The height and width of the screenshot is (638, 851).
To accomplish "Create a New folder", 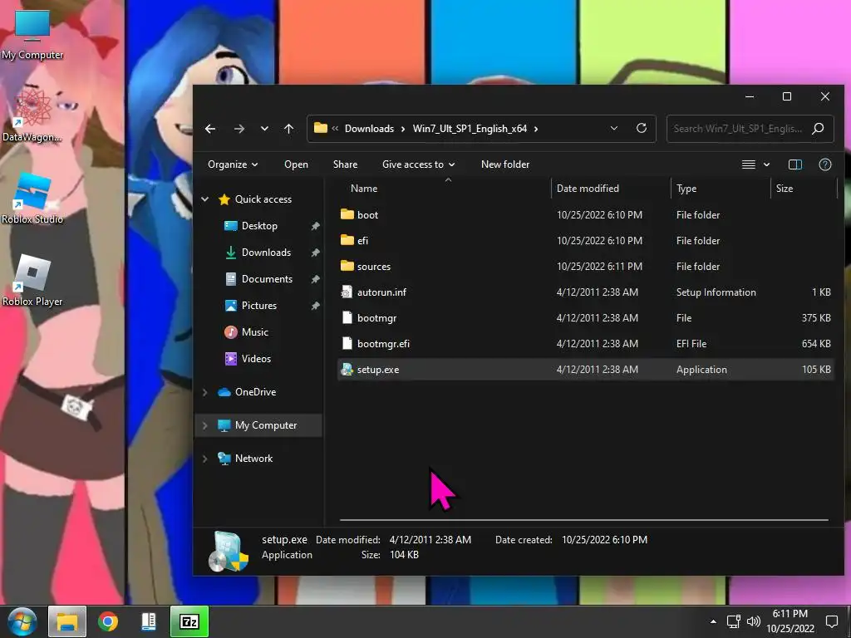I will (505, 164).
